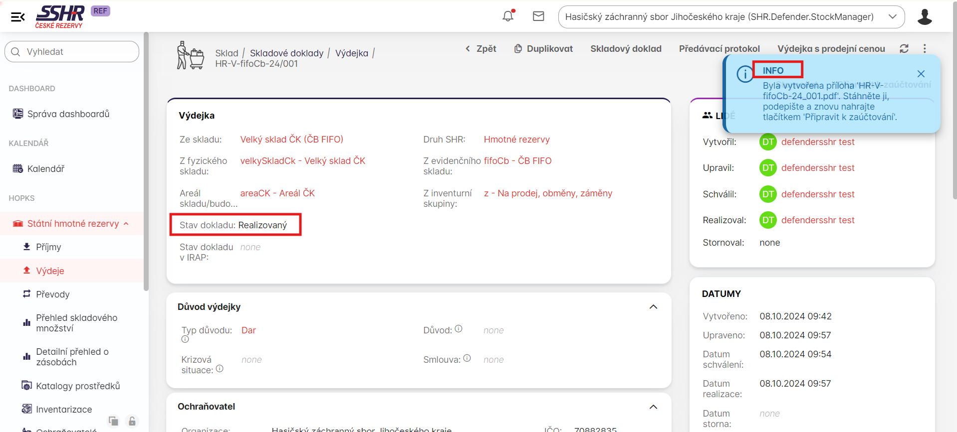957x432 pixels.
Task: Collapse the sidebar with the hamburger icon
Action: click(18, 17)
